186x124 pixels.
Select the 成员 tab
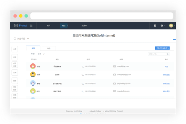click(x=33, y=48)
